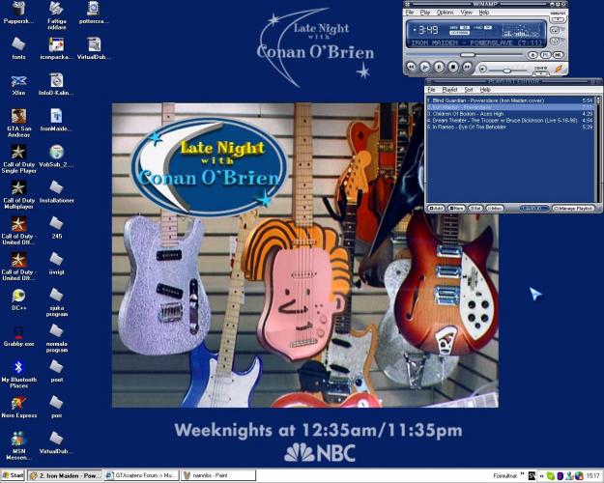Open the folder named 245

click(56, 228)
